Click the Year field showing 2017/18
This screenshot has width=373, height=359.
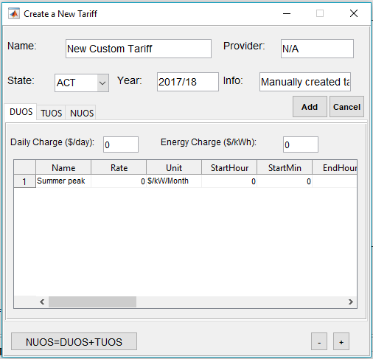click(x=188, y=82)
